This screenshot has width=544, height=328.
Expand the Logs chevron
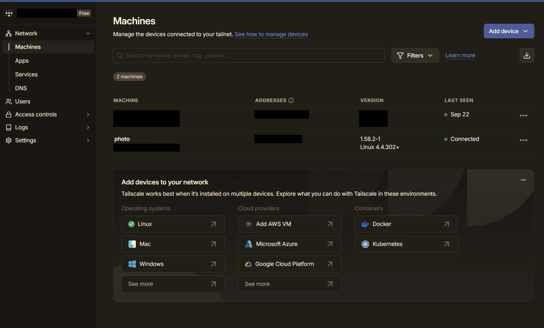click(88, 127)
